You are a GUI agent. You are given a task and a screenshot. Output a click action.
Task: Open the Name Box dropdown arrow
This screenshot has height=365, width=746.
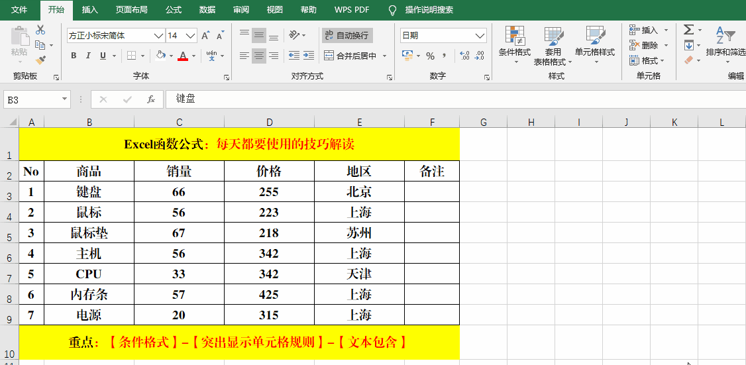coord(65,99)
